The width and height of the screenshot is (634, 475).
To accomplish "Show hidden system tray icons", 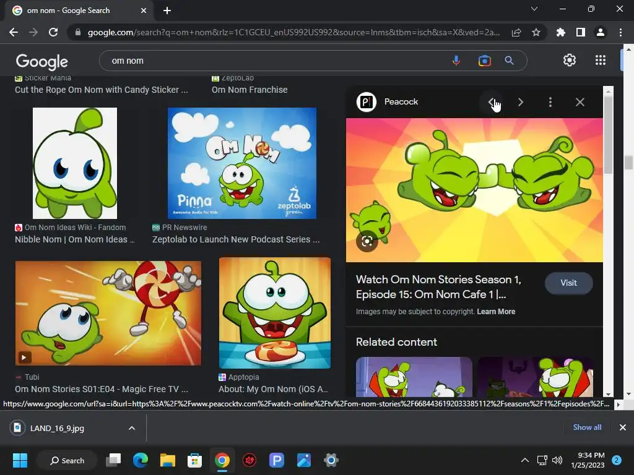I will [524, 460].
